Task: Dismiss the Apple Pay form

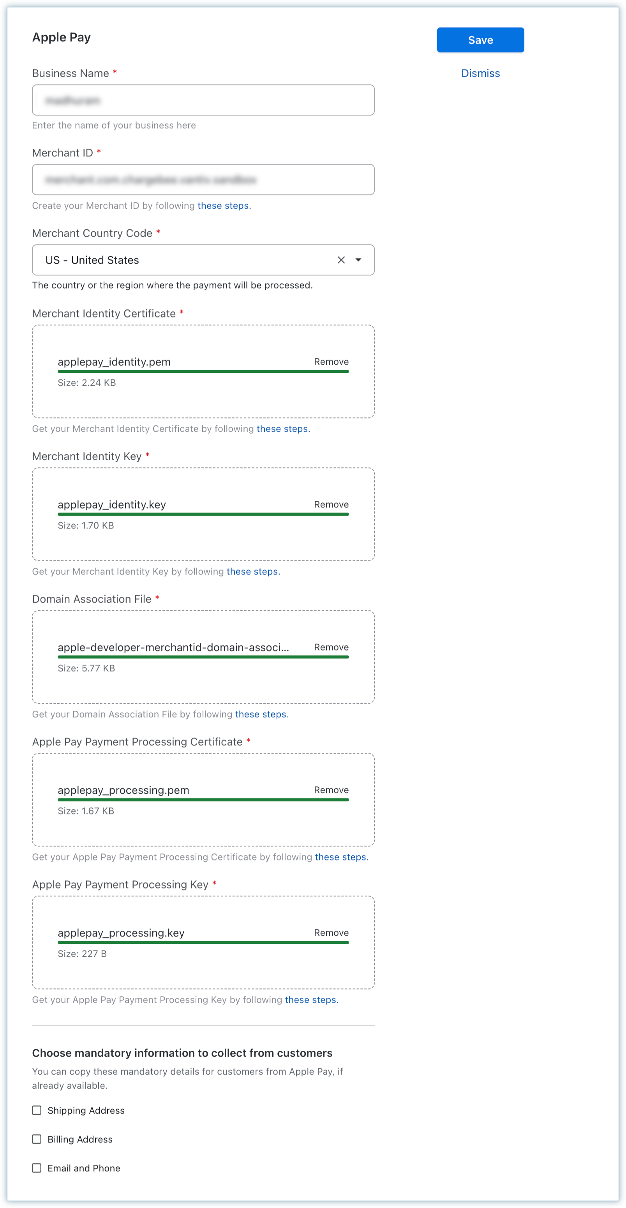Action: (x=480, y=73)
